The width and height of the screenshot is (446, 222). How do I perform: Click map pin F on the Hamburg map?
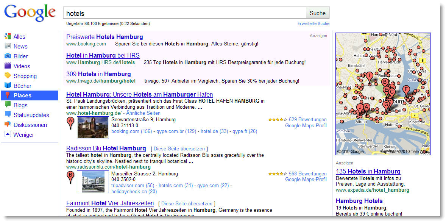point(406,91)
